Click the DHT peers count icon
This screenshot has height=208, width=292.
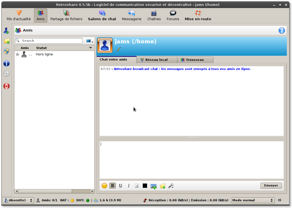96,200
